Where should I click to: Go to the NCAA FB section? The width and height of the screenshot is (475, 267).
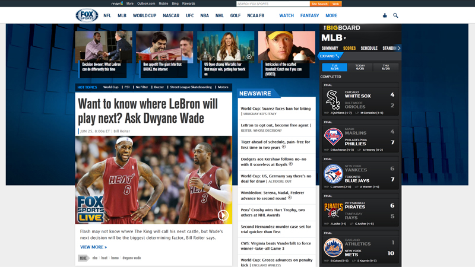coord(256,15)
